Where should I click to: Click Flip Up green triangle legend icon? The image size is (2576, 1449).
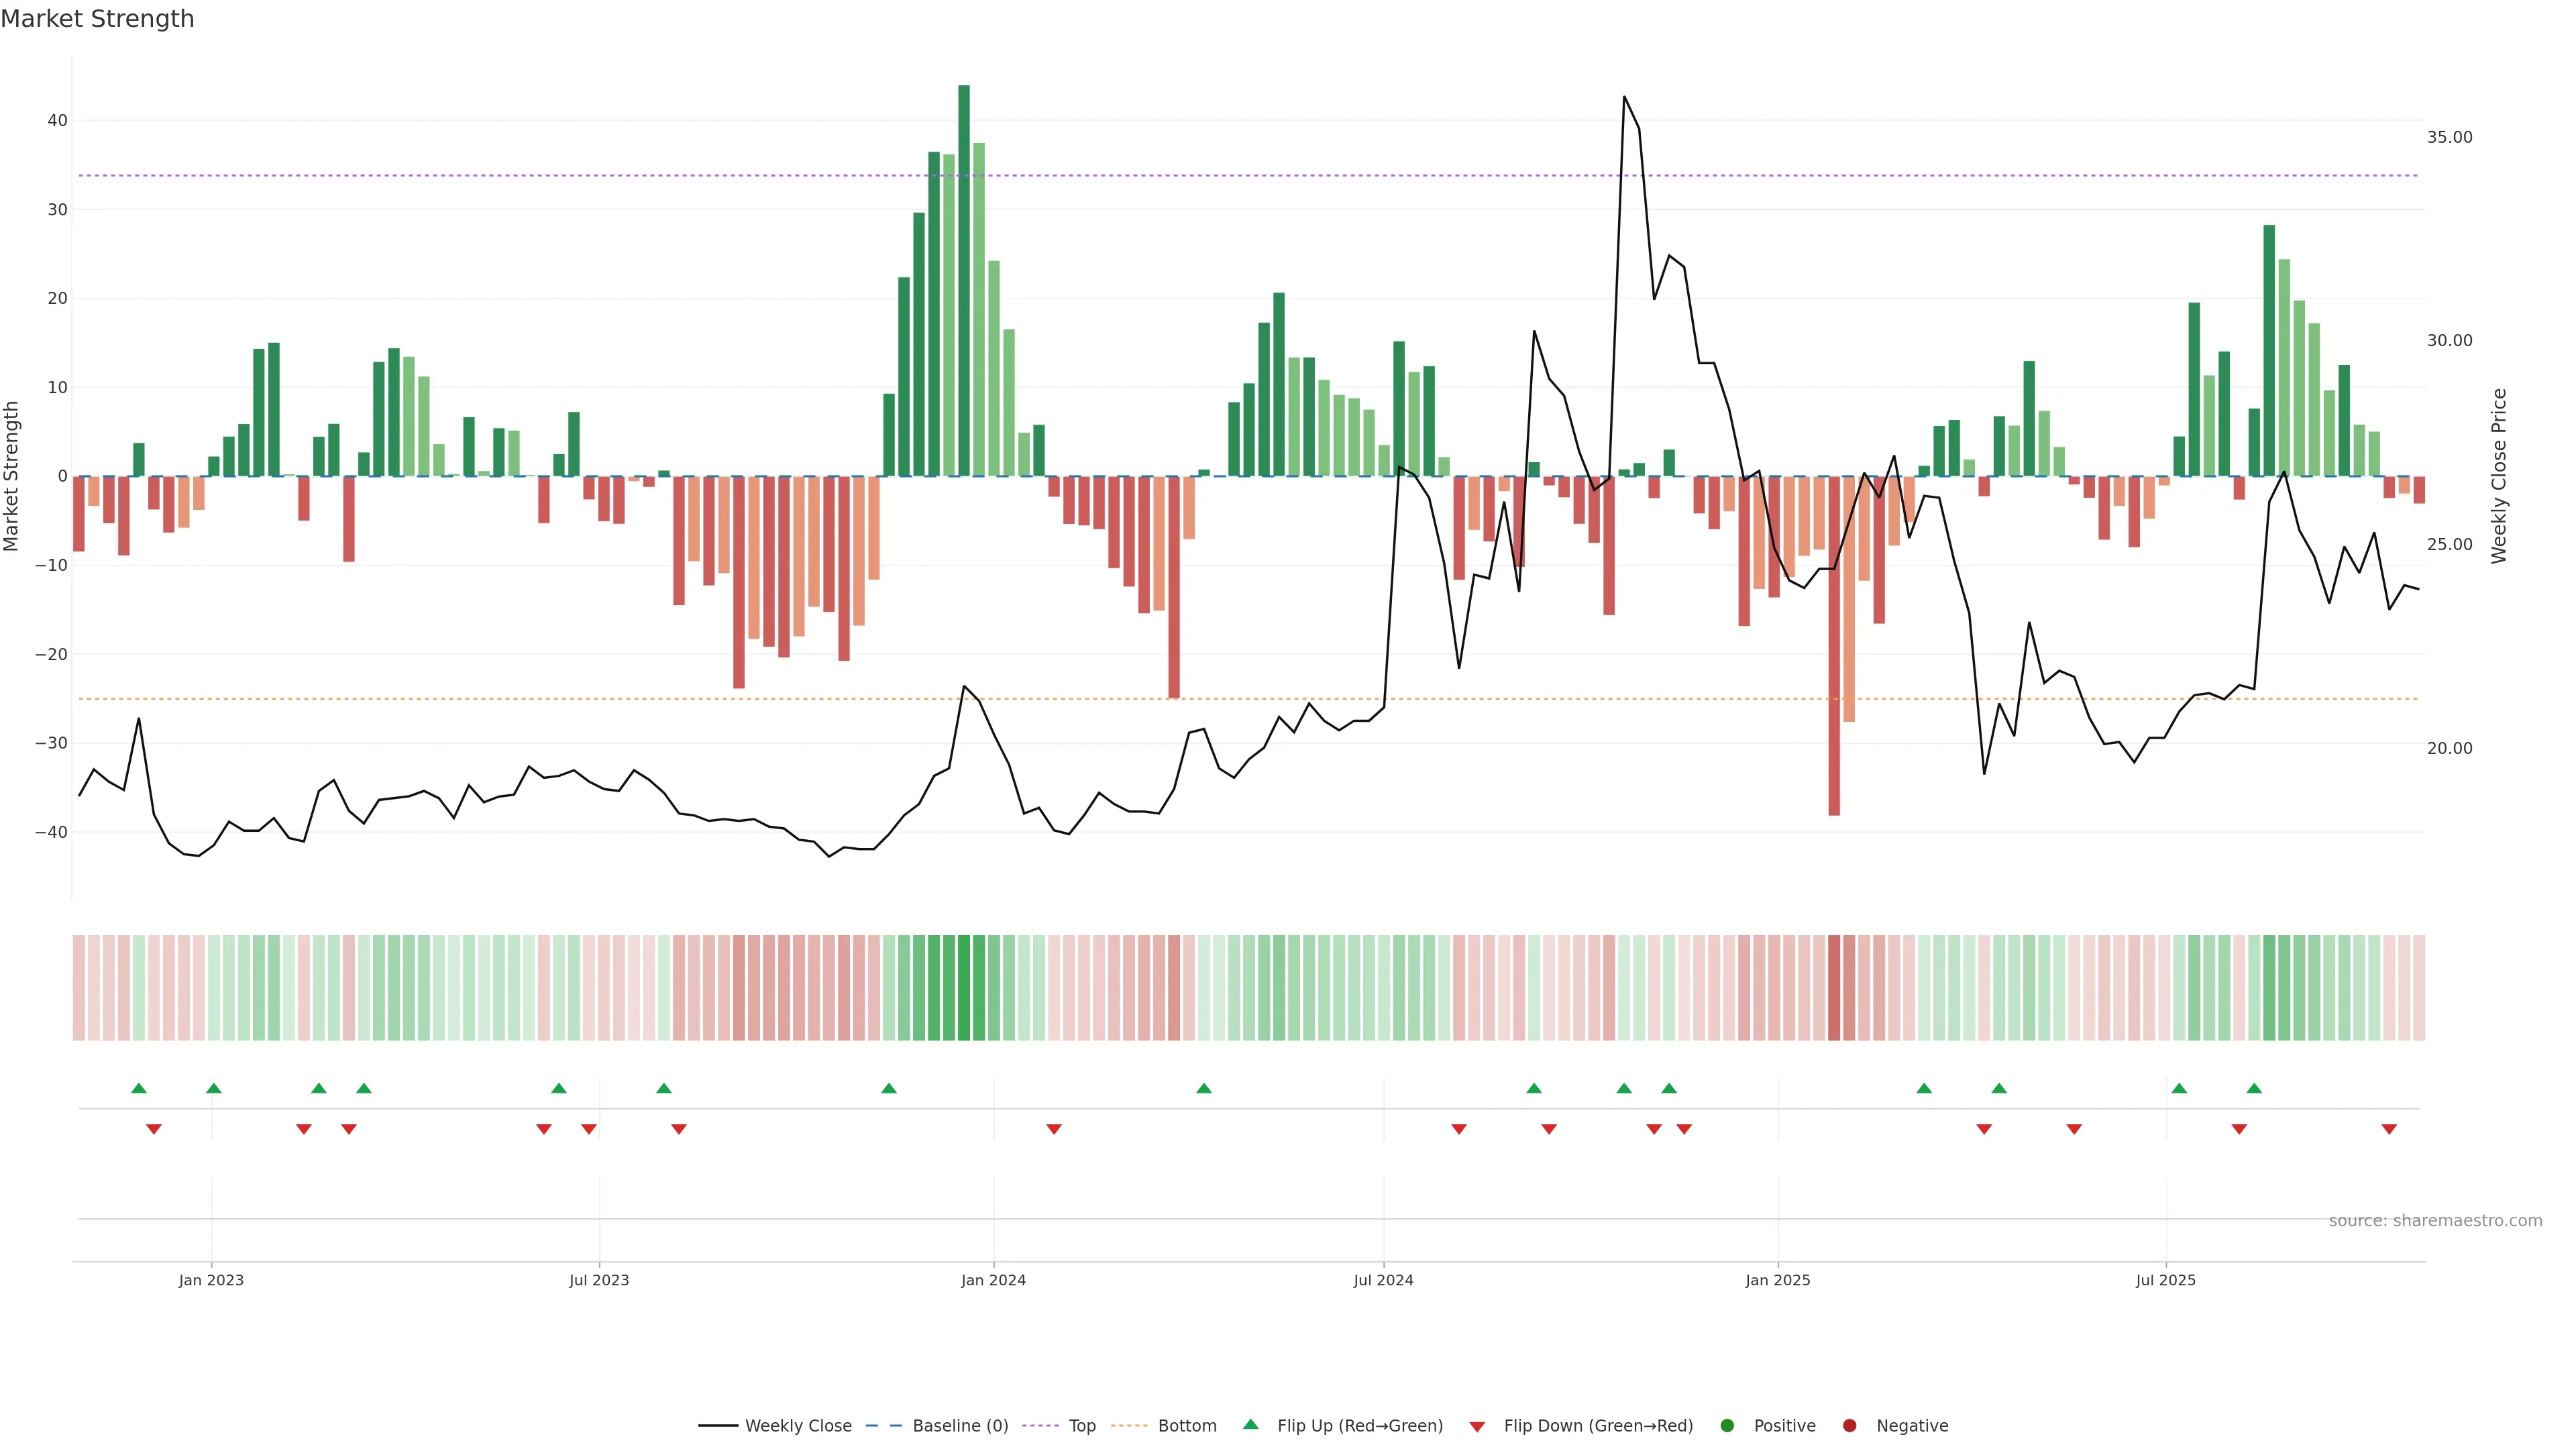pyautogui.click(x=1250, y=1425)
